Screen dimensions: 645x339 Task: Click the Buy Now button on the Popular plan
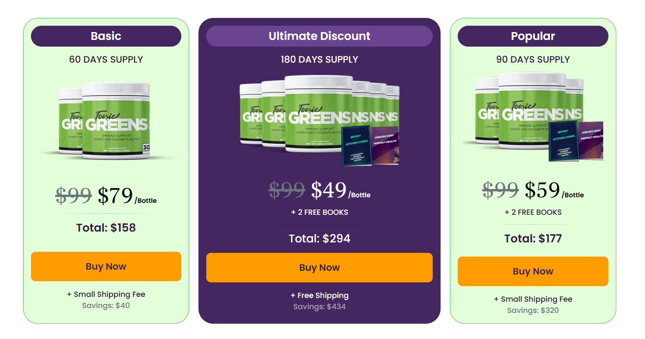tap(533, 271)
